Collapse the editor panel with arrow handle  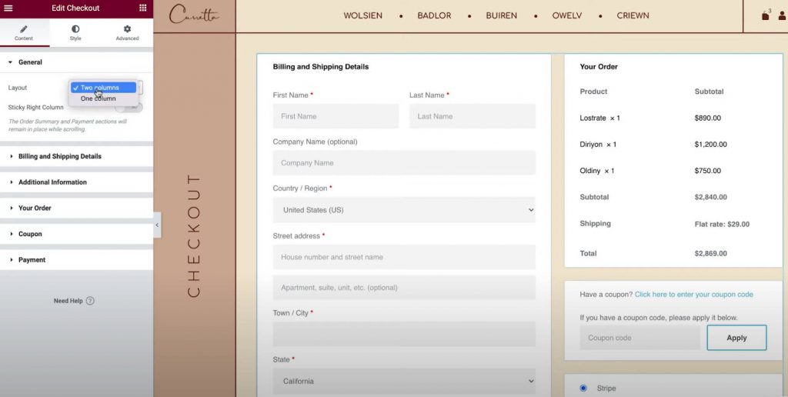[x=157, y=225]
